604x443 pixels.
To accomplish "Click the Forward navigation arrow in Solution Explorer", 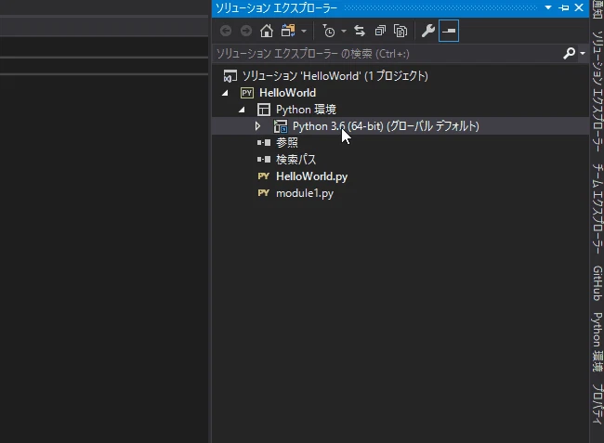I will point(245,31).
